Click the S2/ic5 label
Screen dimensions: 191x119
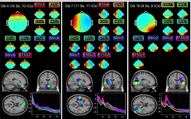[118, 5]
